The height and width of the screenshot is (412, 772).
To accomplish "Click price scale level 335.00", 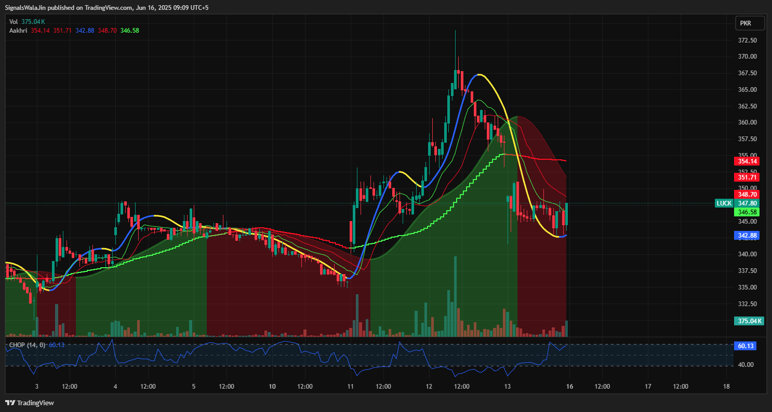I will click(x=747, y=287).
